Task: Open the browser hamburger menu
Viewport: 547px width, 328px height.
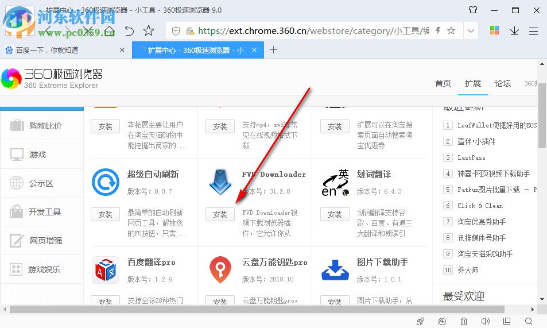Action: click(533, 31)
